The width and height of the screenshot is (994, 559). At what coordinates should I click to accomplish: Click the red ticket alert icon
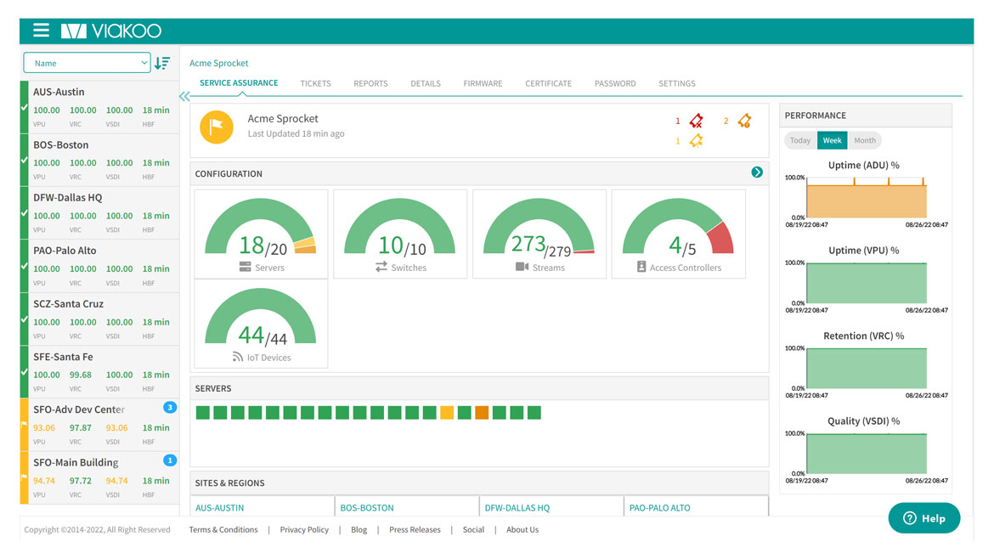(696, 121)
